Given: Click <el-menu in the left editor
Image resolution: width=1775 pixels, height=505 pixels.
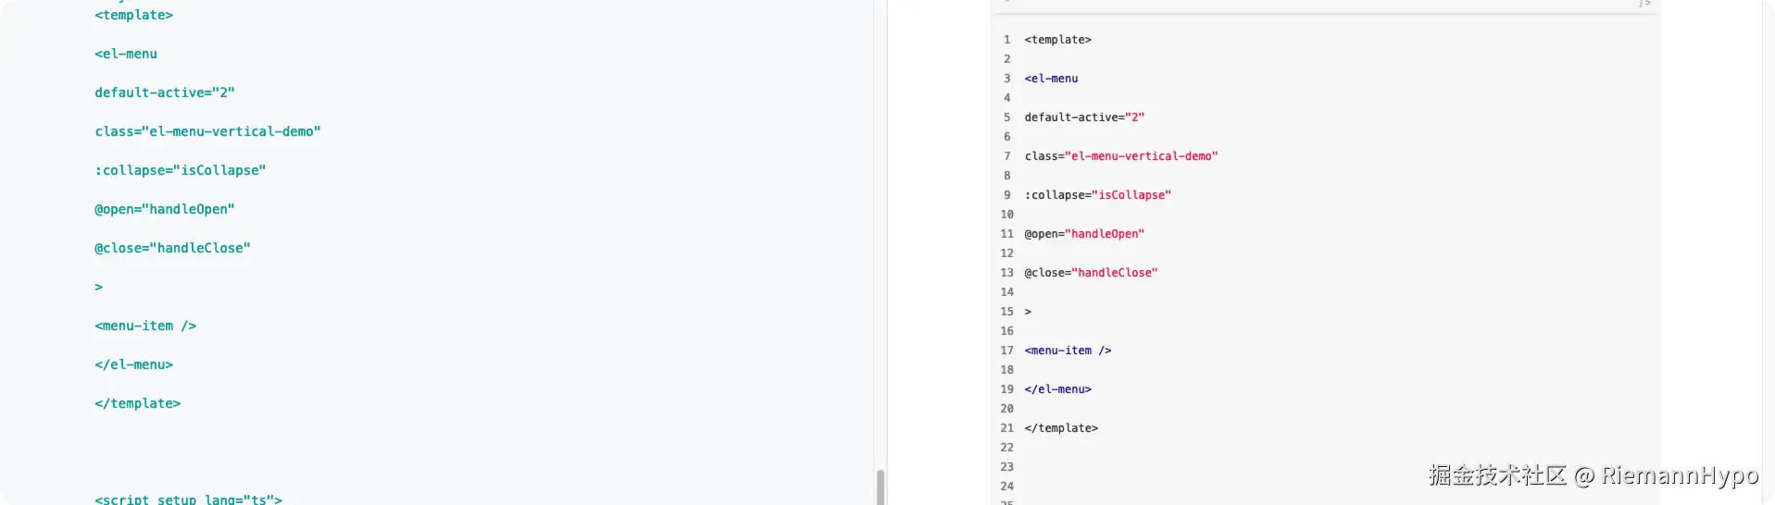Looking at the screenshot, I should [x=126, y=54].
